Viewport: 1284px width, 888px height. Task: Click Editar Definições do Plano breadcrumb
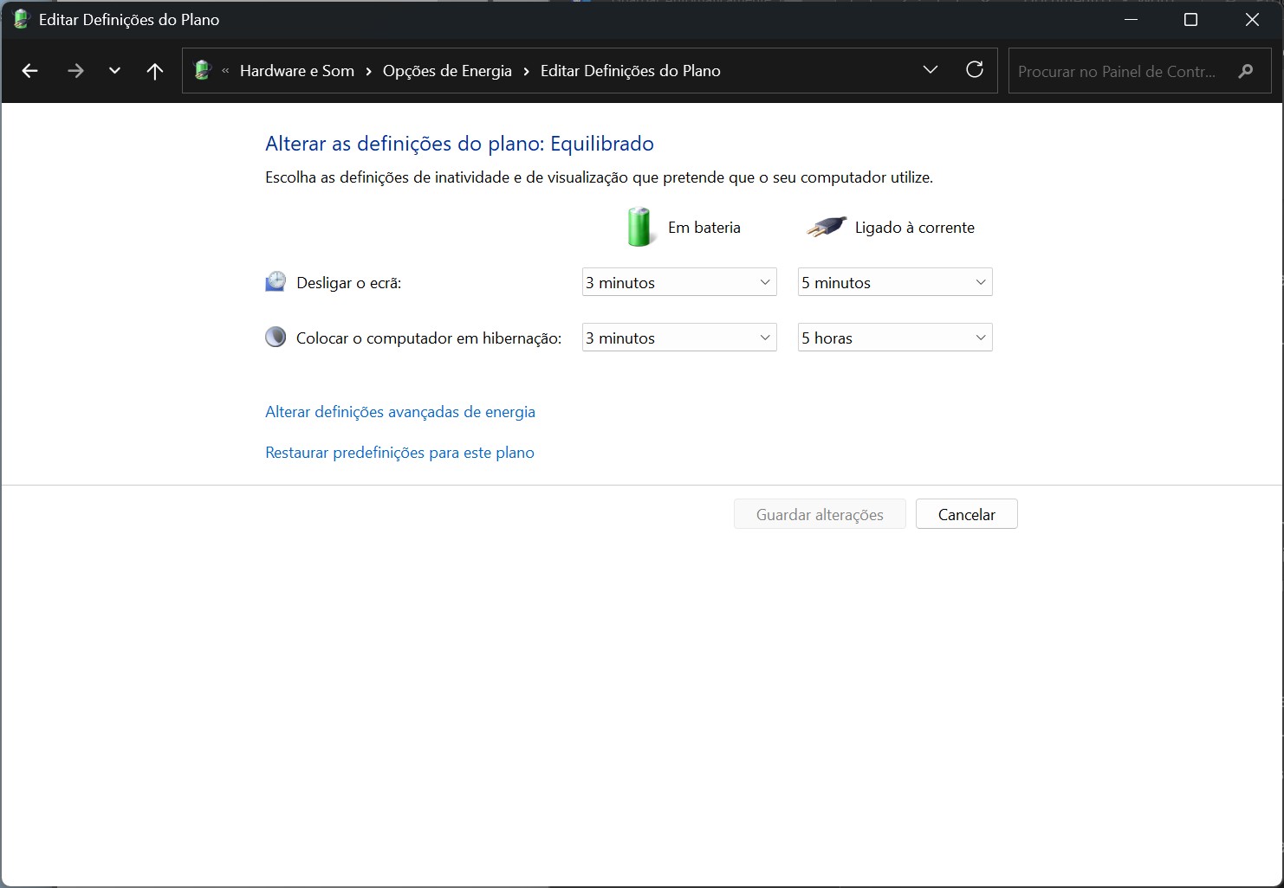coord(630,71)
